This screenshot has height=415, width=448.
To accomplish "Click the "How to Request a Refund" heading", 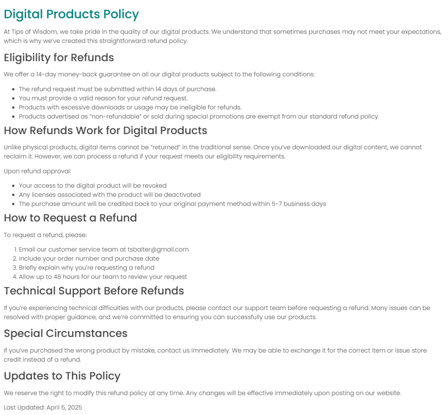I will coord(70,218).
